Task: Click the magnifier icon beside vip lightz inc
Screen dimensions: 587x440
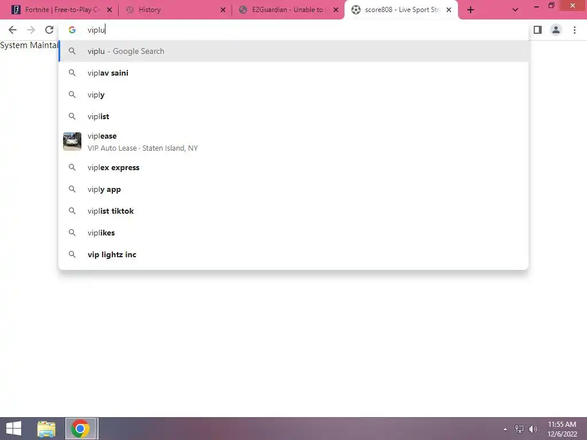Action: tap(72, 254)
